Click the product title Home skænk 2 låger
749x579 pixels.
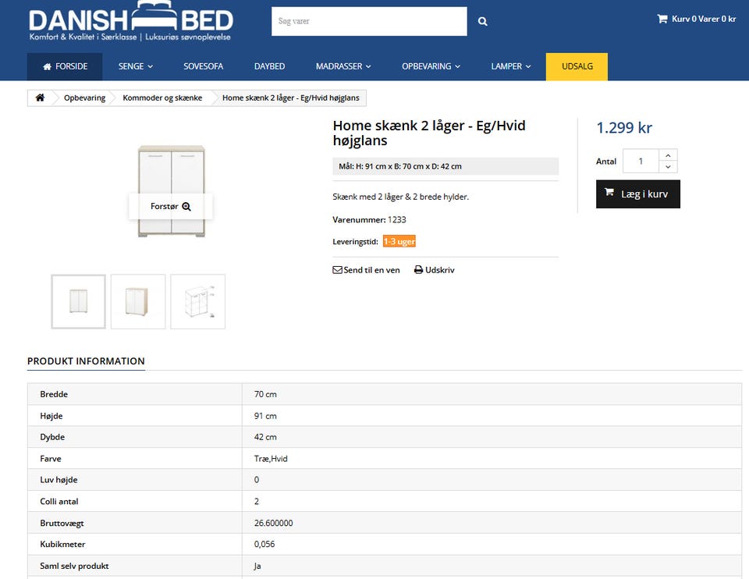[x=429, y=133]
